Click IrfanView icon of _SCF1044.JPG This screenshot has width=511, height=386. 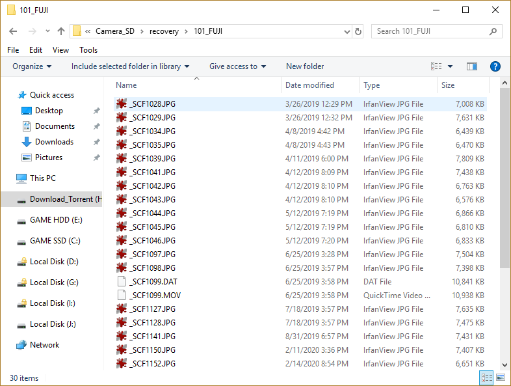(x=122, y=214)
